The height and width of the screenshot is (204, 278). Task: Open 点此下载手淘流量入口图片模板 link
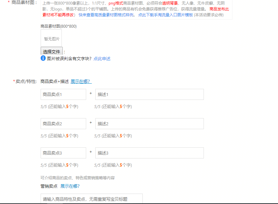[x=165, y=15]
